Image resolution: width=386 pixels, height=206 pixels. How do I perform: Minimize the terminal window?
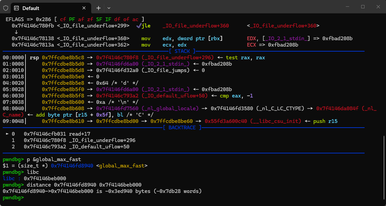(x=347, y=7)
